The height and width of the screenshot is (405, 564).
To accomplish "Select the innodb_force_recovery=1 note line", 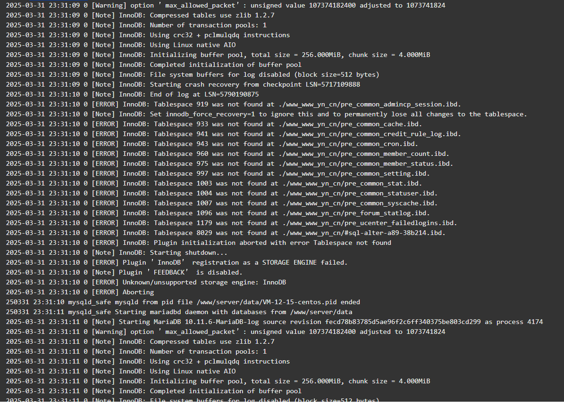I will pos(267,114).
